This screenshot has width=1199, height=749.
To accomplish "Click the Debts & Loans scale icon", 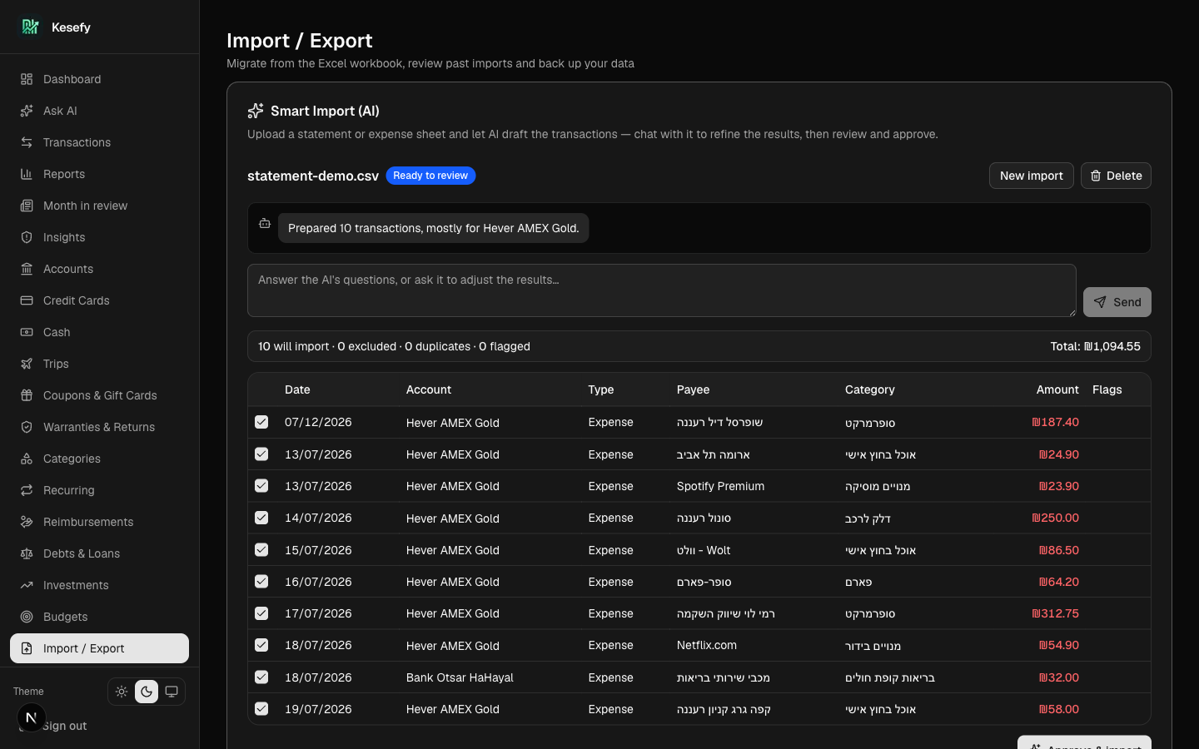I will 27,553.
